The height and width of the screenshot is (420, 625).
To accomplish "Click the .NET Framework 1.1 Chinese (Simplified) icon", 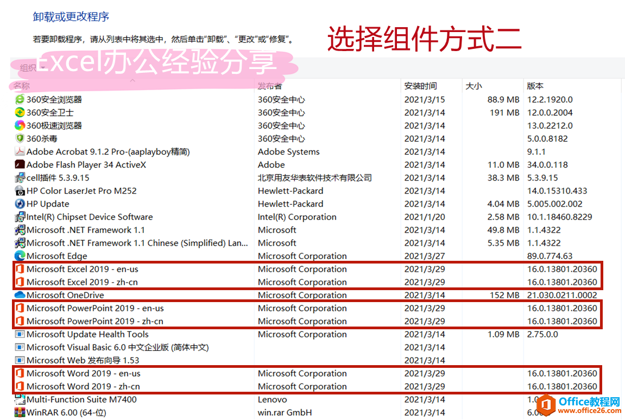I will (x=20, y=243).
